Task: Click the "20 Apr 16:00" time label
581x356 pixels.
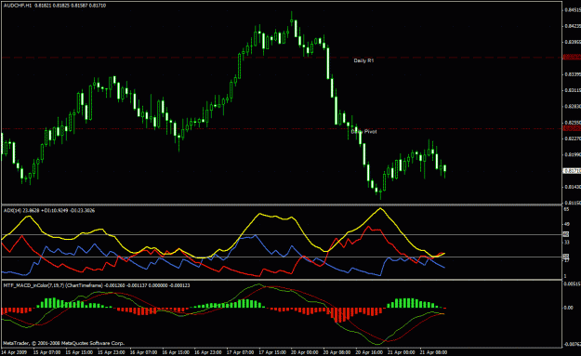Action: pyautogui.click(x=369, y=352)
